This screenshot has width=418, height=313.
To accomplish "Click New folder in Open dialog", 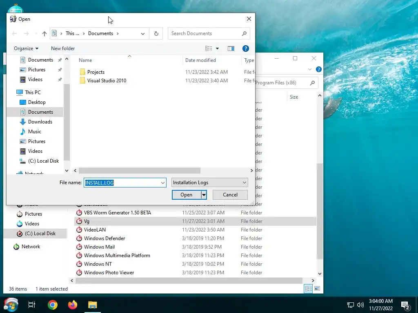I will pyautogui.click(x=63, y=48).
